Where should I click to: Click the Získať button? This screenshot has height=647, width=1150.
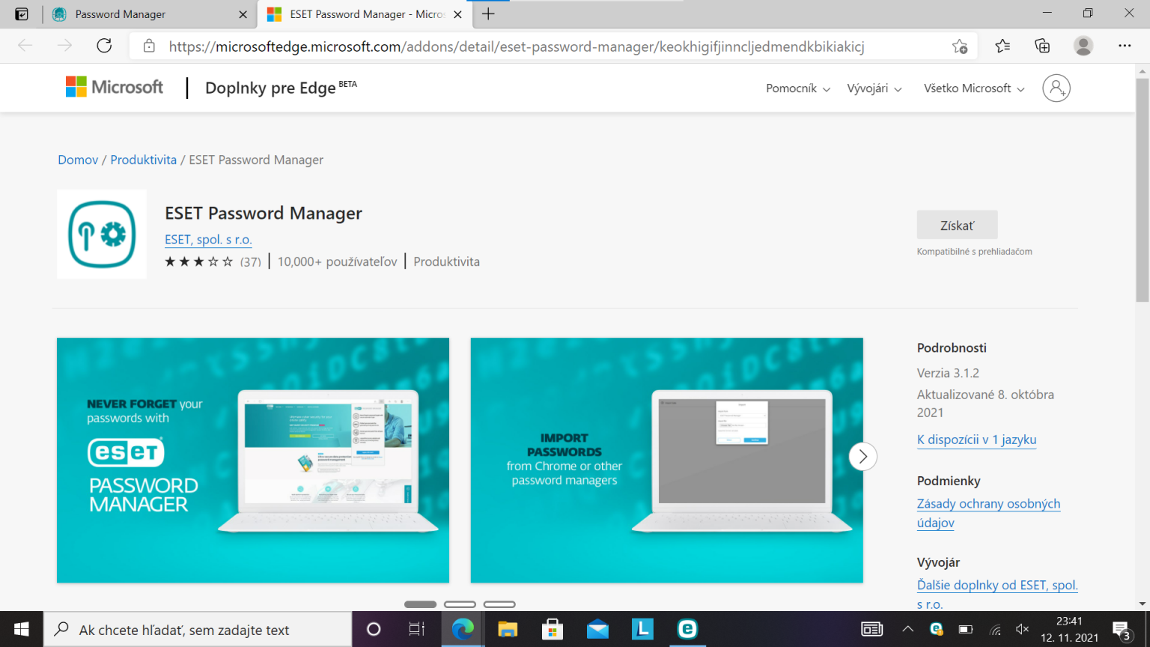click(957, 225)
